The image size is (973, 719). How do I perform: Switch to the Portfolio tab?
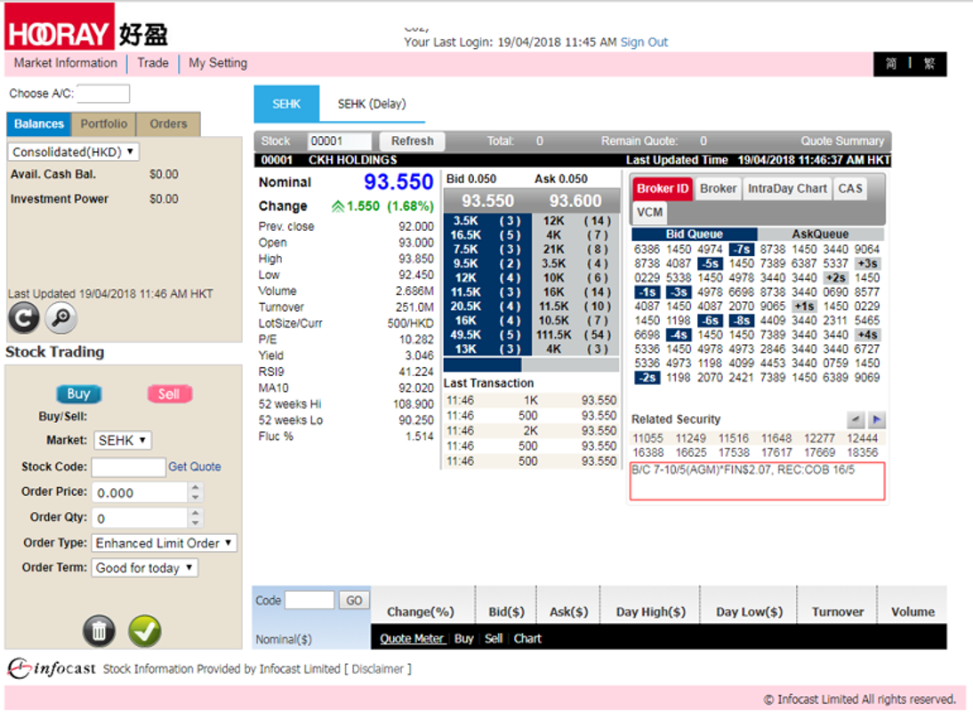pyautogui.click(x=104, y=124)
